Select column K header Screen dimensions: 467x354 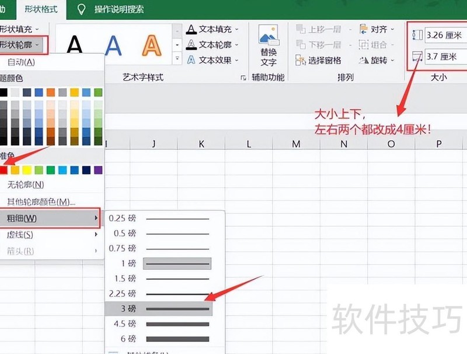tap(201, 144)
